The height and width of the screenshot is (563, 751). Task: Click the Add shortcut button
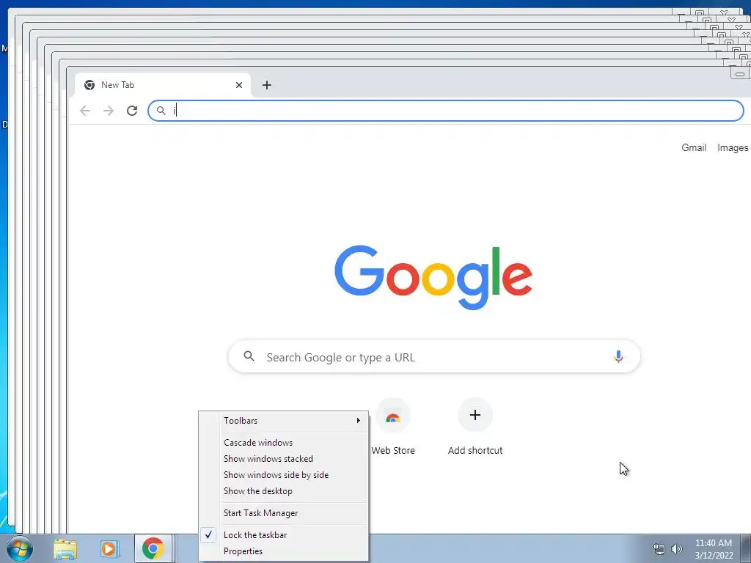coord(475,427)
